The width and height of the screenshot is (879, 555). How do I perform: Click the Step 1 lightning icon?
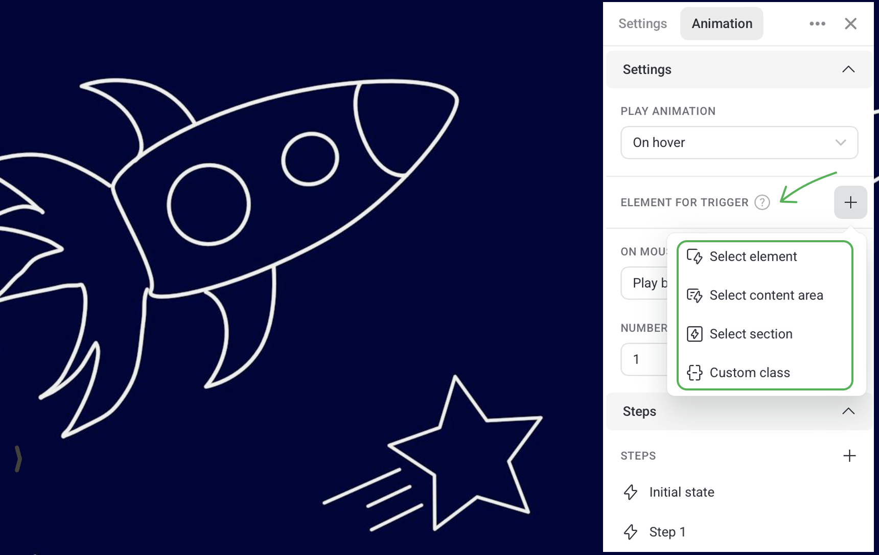click(x=631, y=532)
